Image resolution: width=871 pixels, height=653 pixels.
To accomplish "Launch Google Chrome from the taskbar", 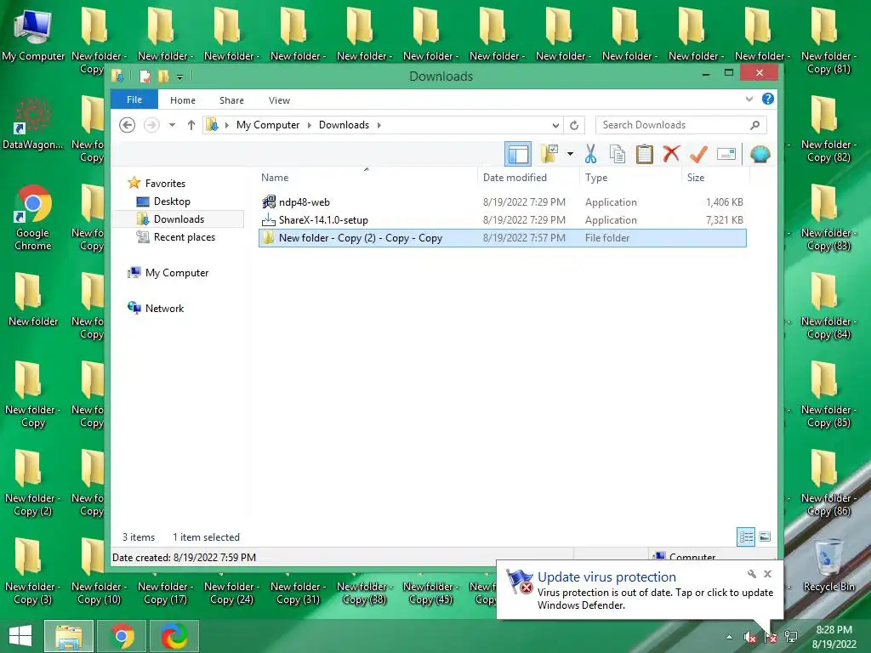I will tap(122, 636).
